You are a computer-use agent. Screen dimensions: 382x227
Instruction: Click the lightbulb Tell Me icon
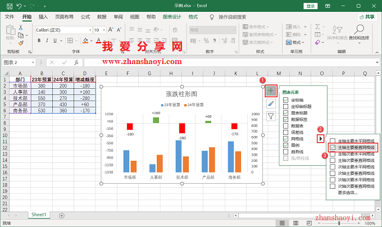(212, 17)
